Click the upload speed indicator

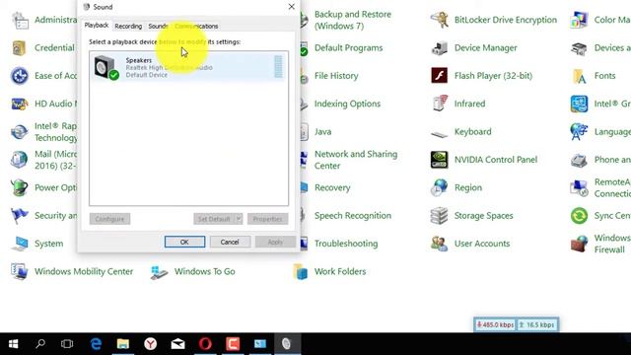[x=537, y=324]
